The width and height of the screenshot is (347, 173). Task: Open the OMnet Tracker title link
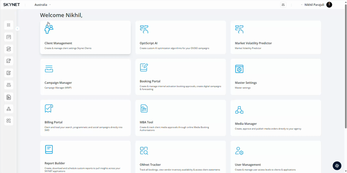click(x=150, y=165)
